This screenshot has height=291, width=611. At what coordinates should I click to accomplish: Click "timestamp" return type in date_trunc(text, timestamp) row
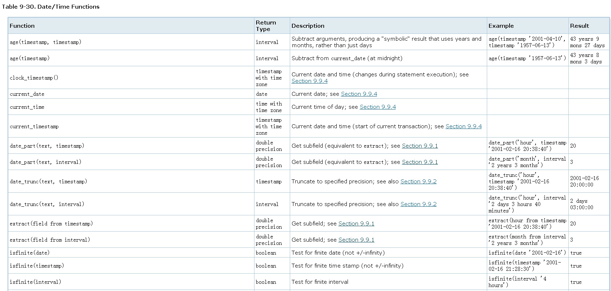tap(269, 182)
